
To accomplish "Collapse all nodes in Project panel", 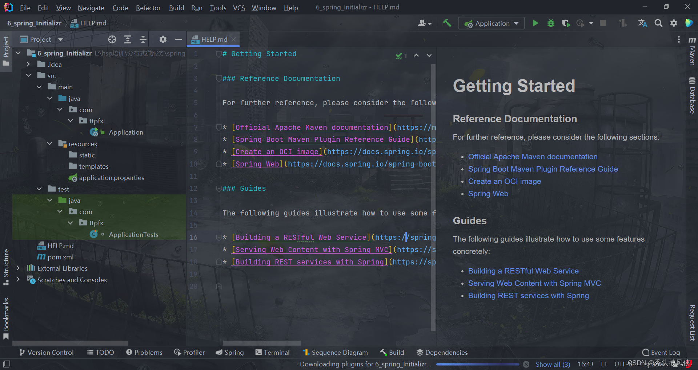I will click(x=143, y=39).
